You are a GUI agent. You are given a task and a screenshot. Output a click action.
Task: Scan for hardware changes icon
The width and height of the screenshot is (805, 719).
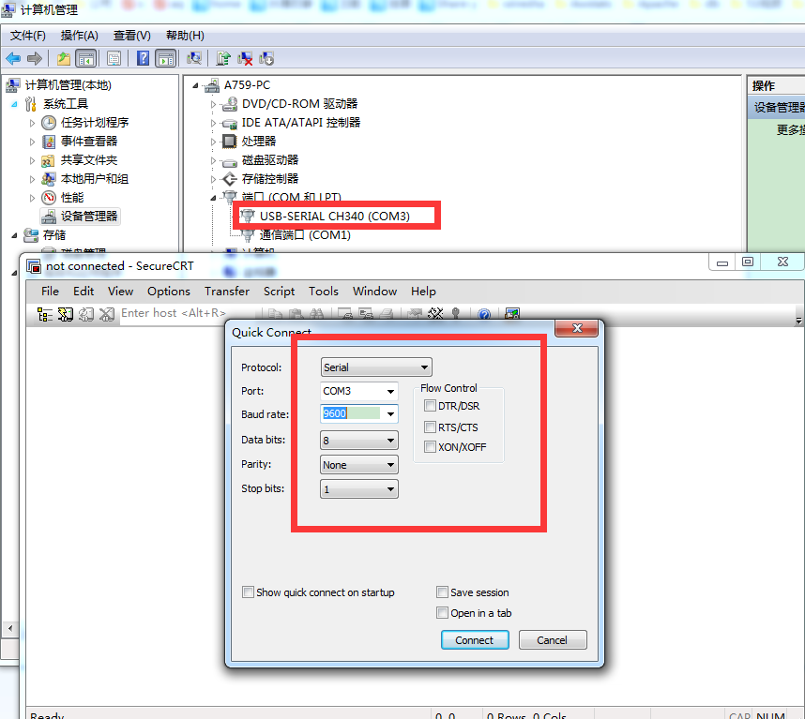194,58
